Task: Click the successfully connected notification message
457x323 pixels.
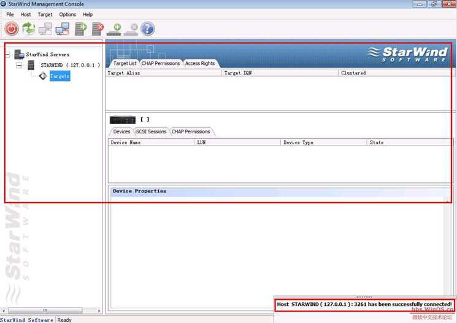Action: (x=364, y=304)
